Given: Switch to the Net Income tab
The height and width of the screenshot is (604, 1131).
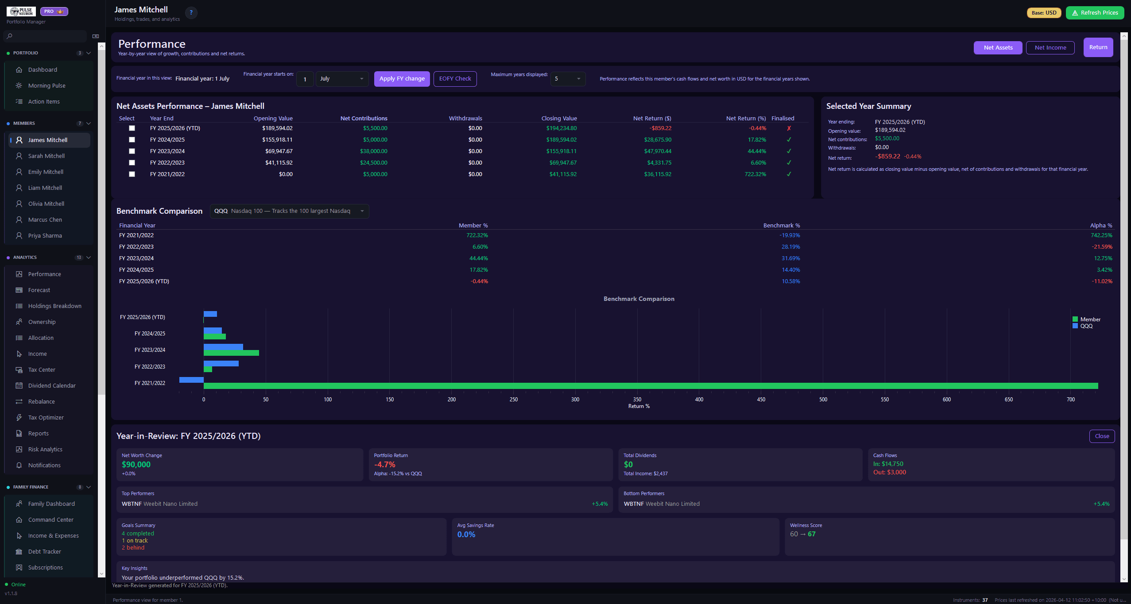Looking at the screenshot, I should coord(1050,47).
